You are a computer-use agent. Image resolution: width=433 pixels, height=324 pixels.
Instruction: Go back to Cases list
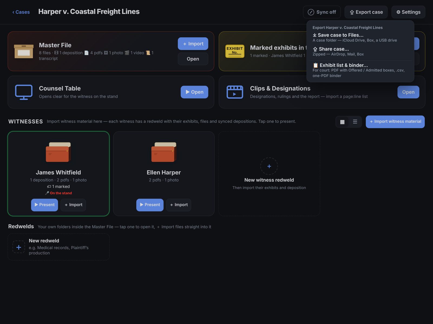tap(21, 12)
